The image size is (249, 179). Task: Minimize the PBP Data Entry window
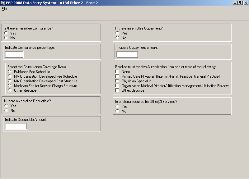(235, 3)
